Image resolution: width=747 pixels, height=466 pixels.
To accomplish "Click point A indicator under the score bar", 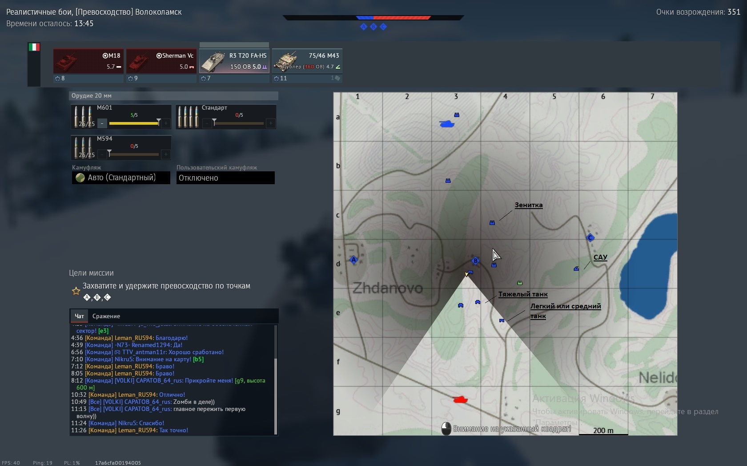I will (x=364, y=27).
